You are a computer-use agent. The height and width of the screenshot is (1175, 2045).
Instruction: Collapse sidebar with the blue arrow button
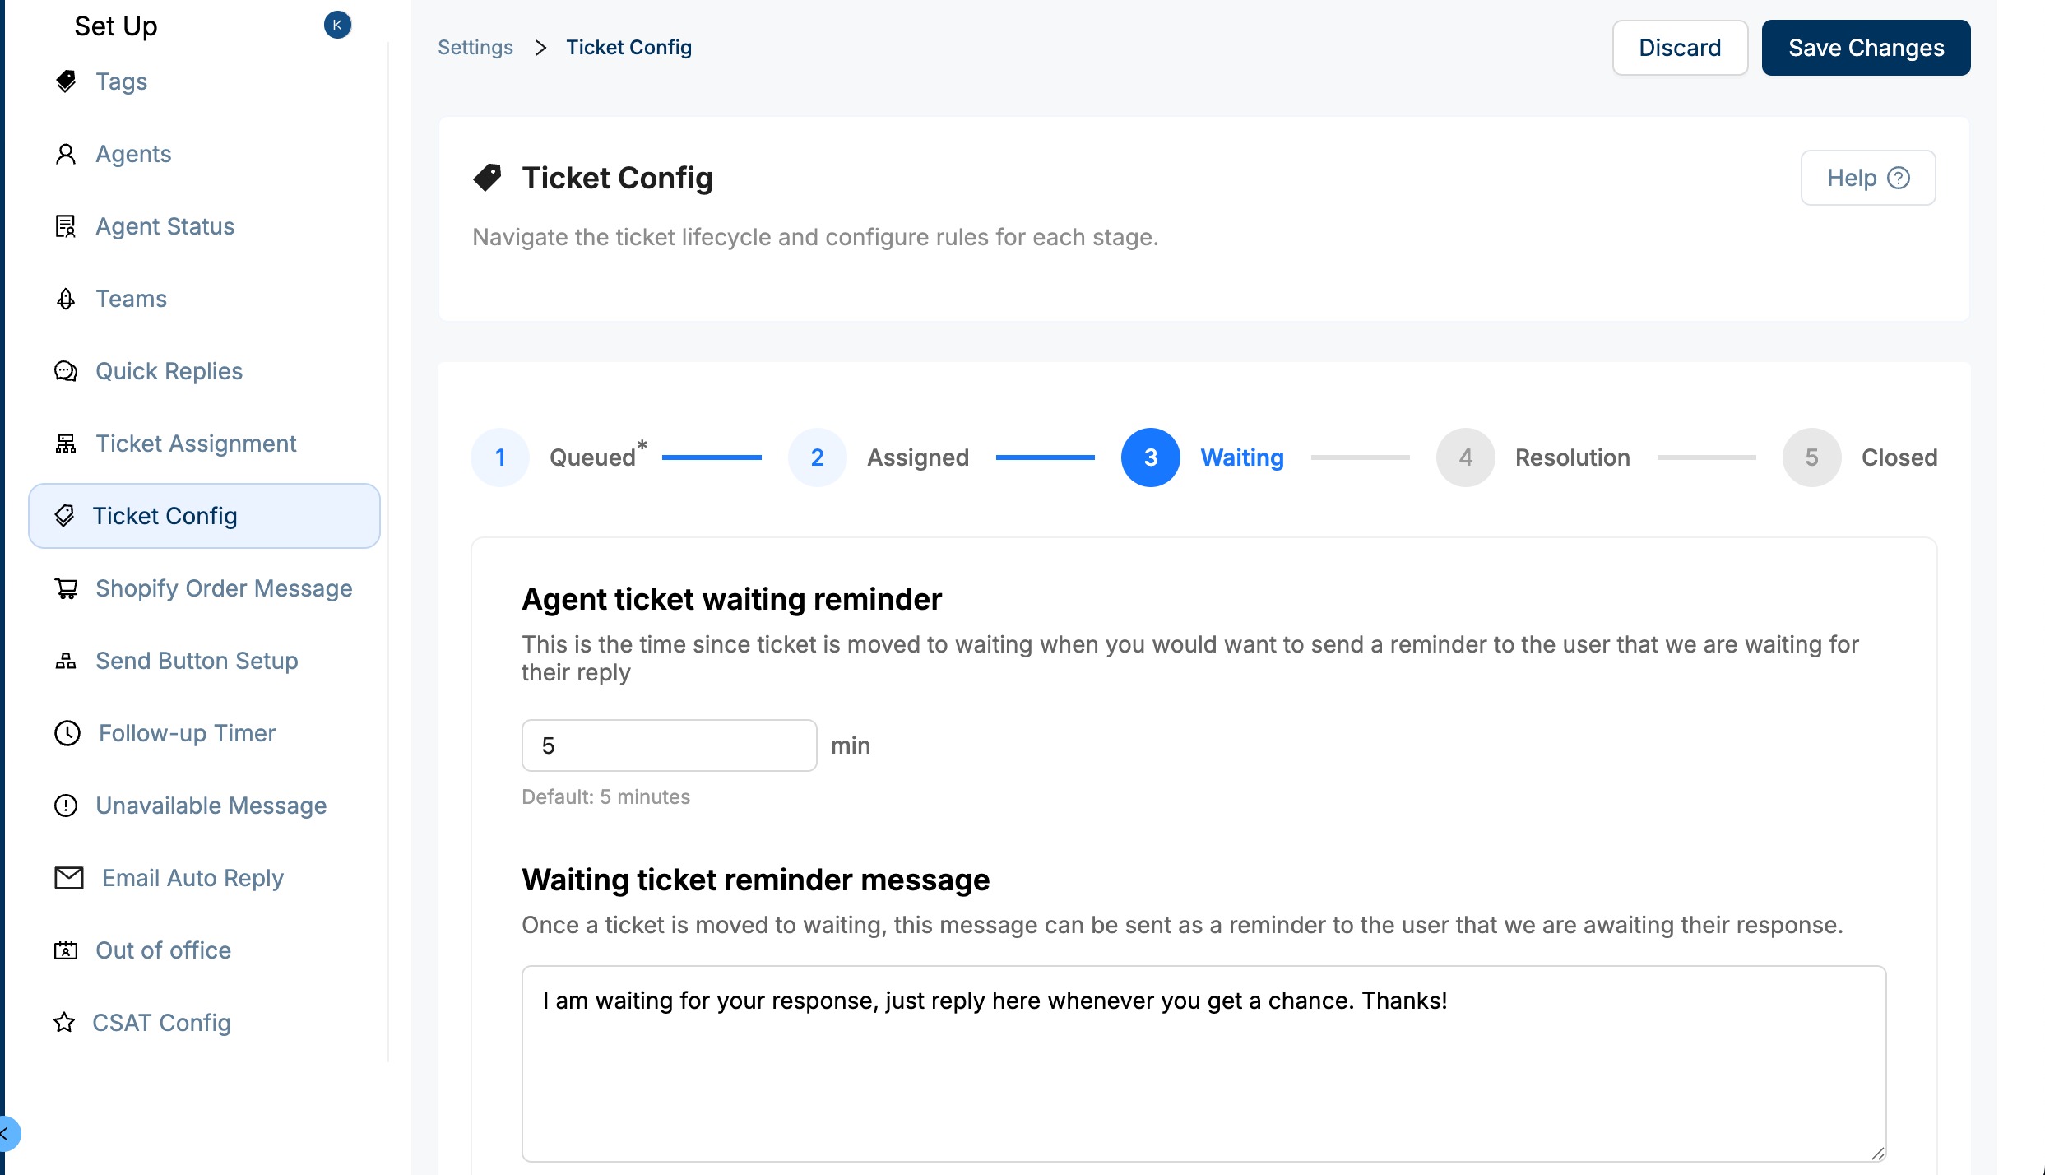(x=7, y=1134)
